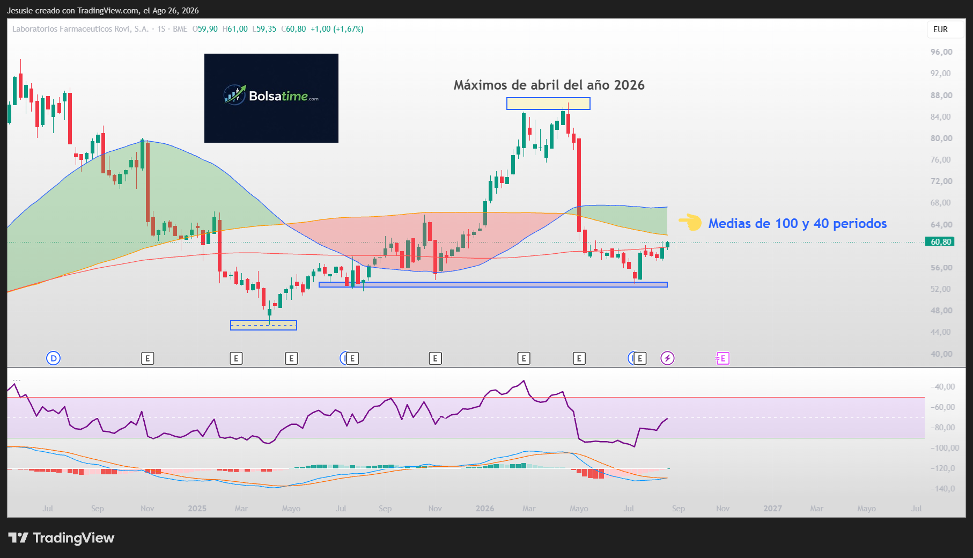
Task: Click the TradingView logo at the bottom
Action: pos(61,538)
